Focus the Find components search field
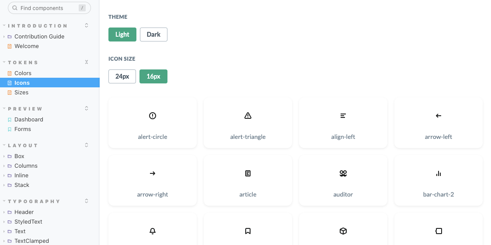 [x=49, y=8]
